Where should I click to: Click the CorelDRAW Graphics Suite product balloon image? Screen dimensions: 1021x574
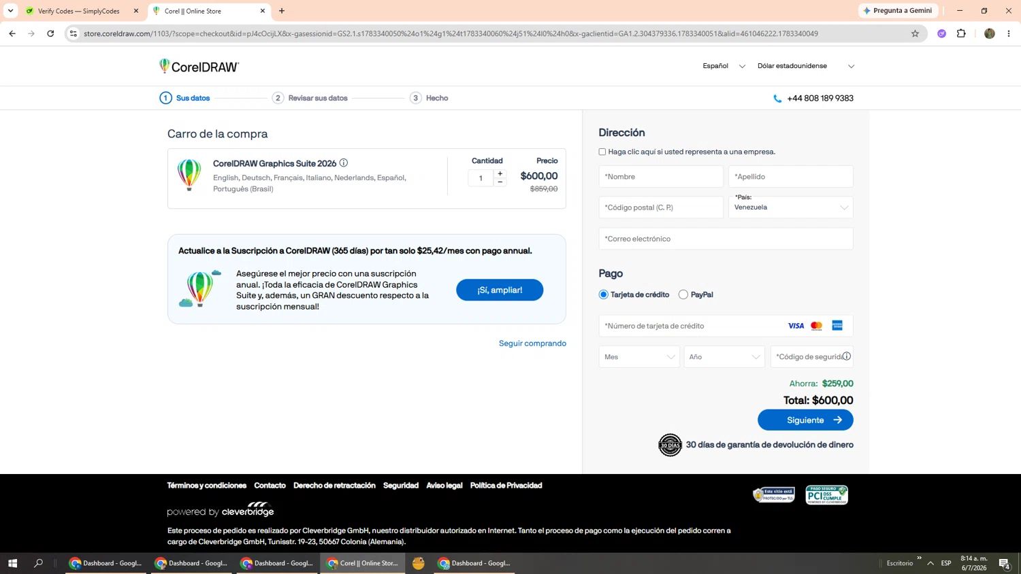[x=189, y=175]
